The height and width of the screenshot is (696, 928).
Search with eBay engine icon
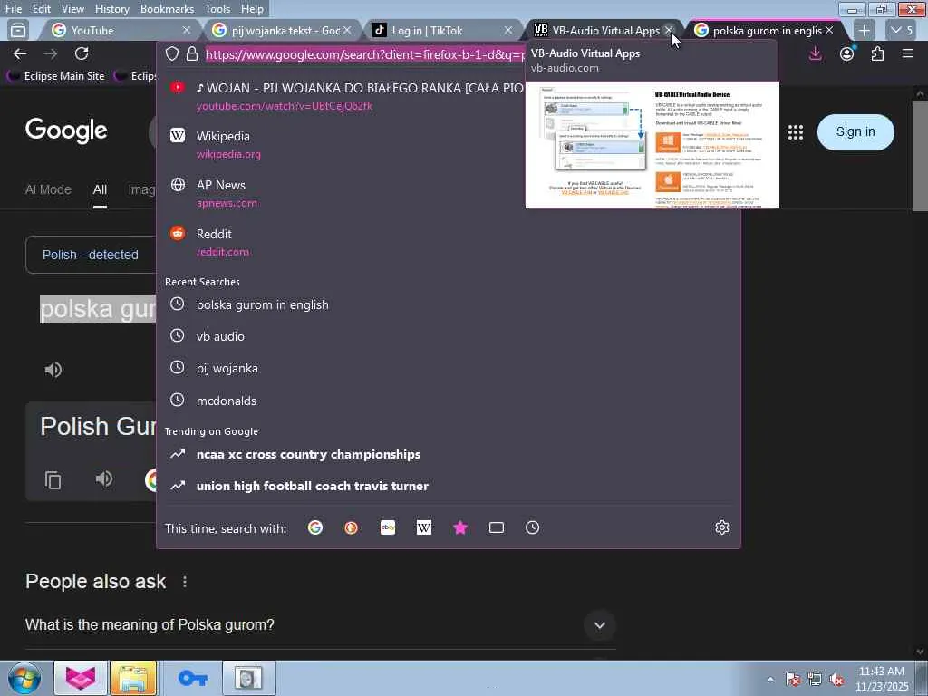tap(388, 527)
